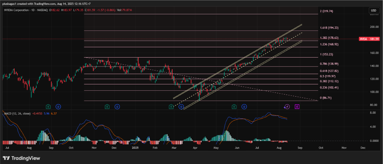
Task: Click the earnings E marker in late August 2024
Action: click(x=48, y=106)
